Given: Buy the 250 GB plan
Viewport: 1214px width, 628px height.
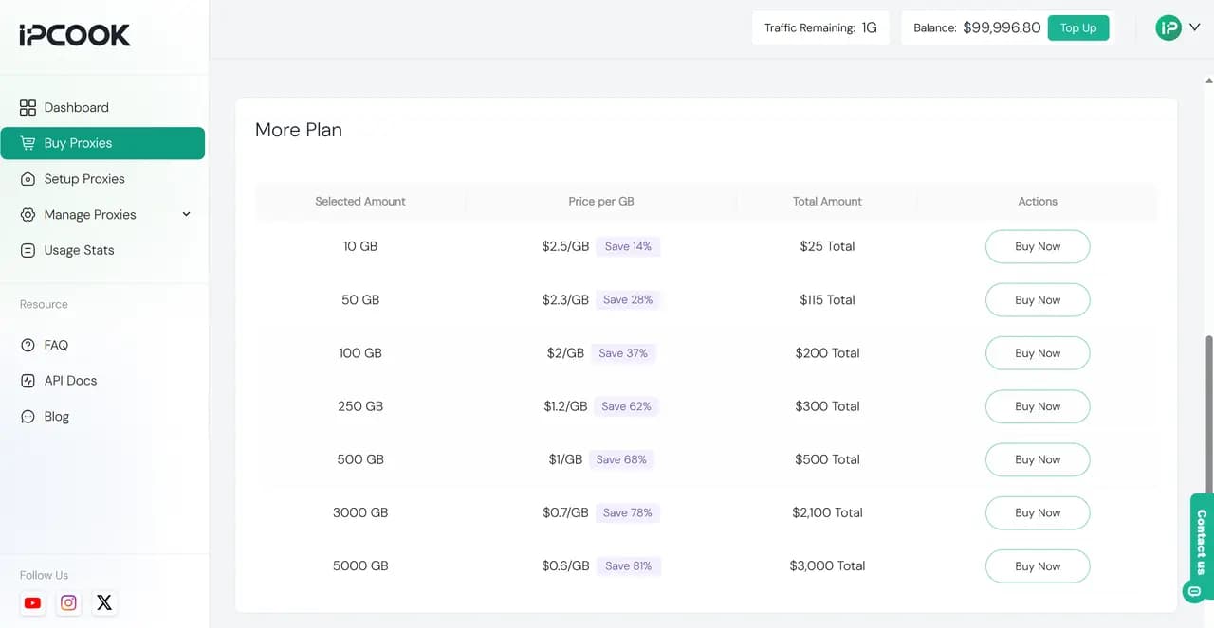Looking at the screenshot, I should click(1038, 406).
